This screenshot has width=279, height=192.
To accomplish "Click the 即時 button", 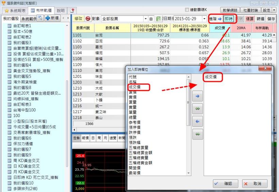I will click(x=229, y=18).
